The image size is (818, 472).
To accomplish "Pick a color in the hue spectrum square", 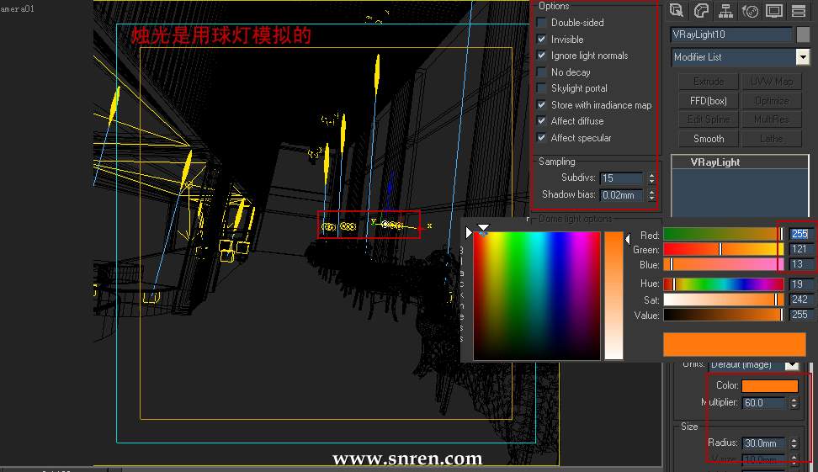I will pos(537,295).
